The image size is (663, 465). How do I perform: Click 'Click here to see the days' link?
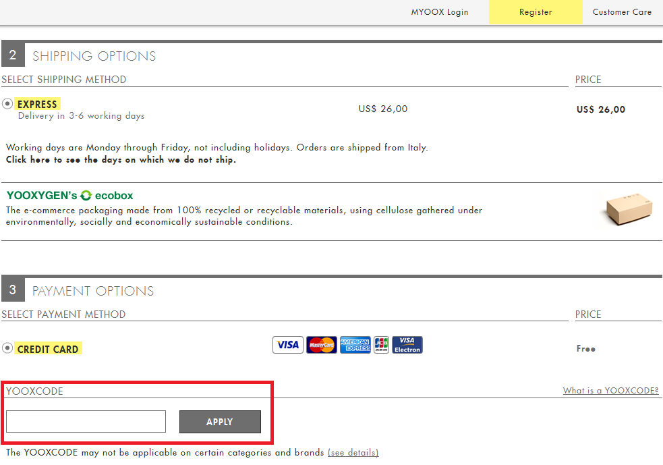[121, 159]
